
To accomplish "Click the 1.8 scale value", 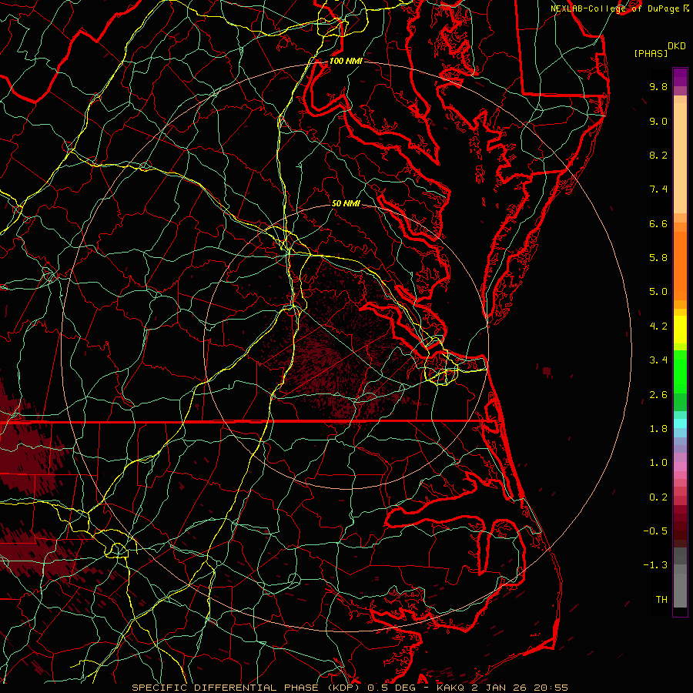I will click(x=658, y=429).
